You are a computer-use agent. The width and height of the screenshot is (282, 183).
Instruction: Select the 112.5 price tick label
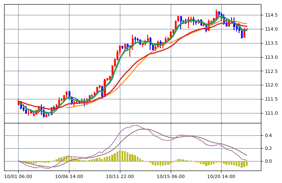[270, 72]
